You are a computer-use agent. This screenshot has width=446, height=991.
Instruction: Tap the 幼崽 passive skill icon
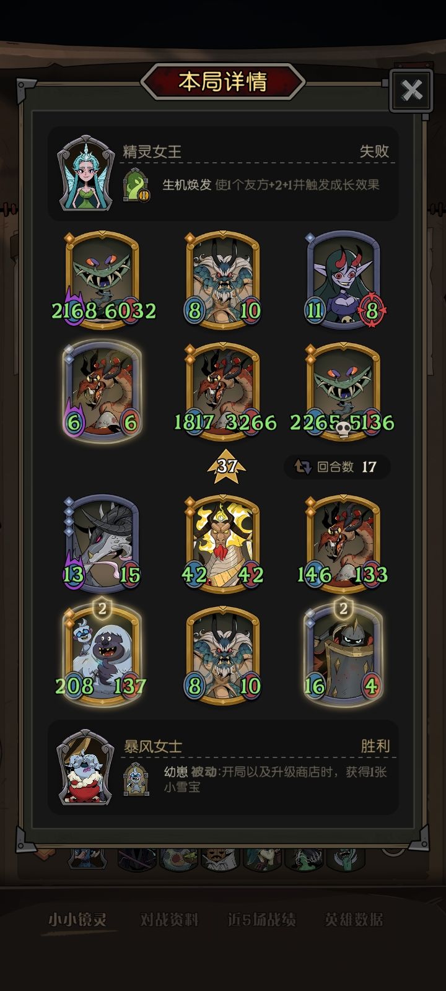tap(136, 778)
